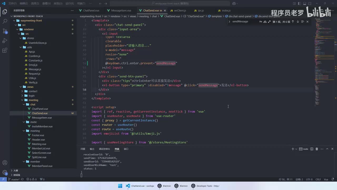Open the 查看(V) menu

[46, 3]
